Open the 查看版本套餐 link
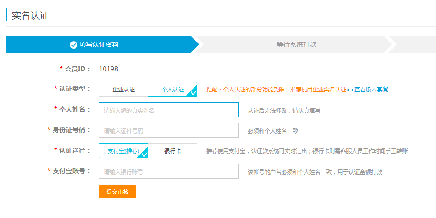The image size is (436, 218). pyautogui.click(x=371, y=89)
